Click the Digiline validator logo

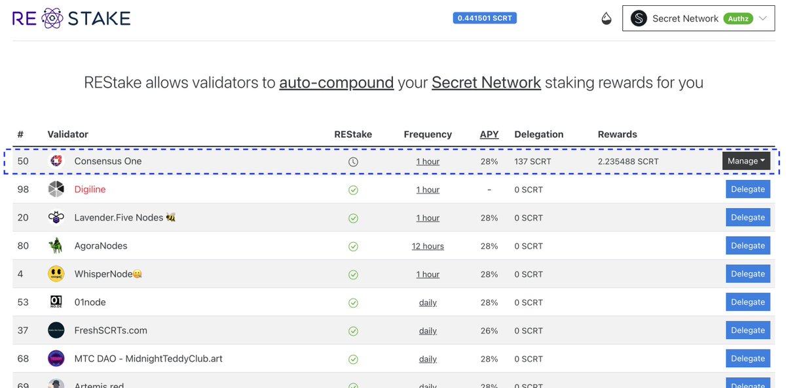[x=56, y=189]
